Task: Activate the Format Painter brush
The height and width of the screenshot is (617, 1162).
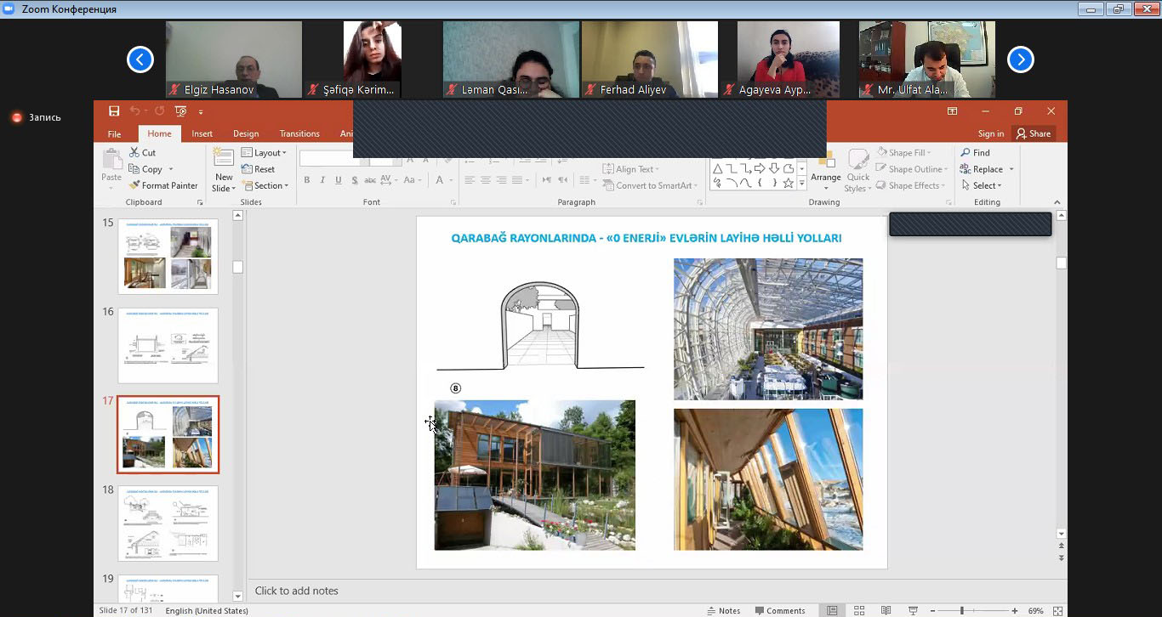Action: (x=163, y=185)
